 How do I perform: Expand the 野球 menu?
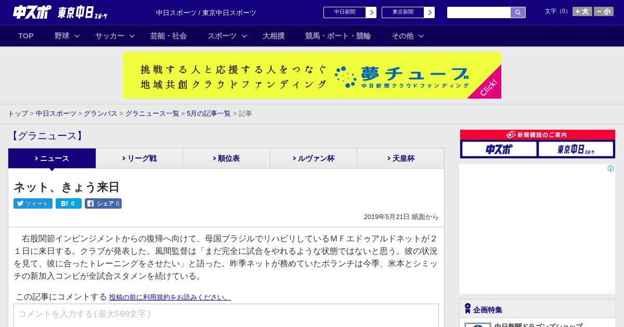67,36
